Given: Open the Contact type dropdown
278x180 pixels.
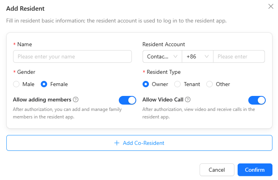Looking at the screenshot, I should click(x=162, y=56).
